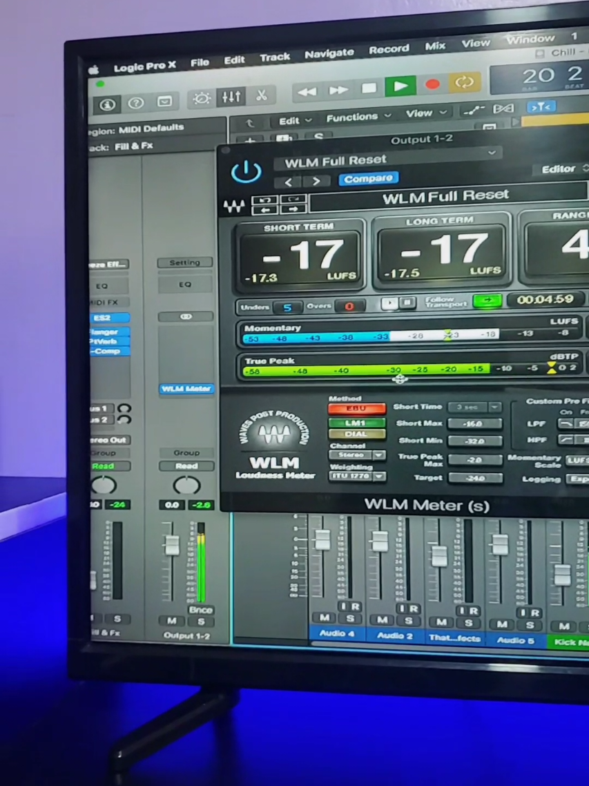
Task: Select the LM1 method button
Action: coord(356,423)
